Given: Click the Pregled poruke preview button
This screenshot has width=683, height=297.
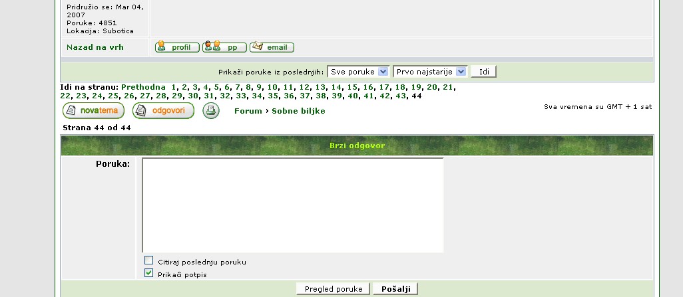Looking at the screenshot, I should pos(333,289).
